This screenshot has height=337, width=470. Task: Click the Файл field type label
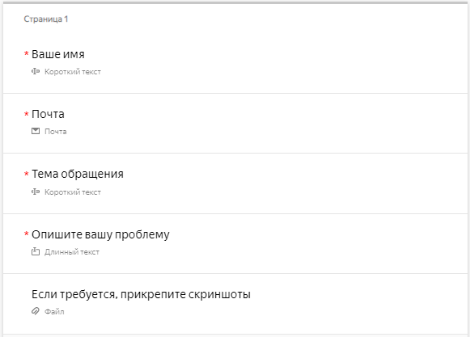[54, 311]
